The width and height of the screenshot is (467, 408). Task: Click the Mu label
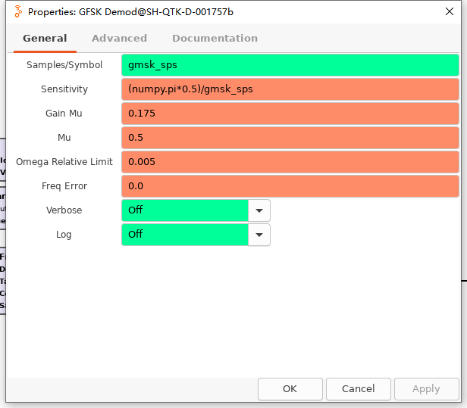(64, 138)
